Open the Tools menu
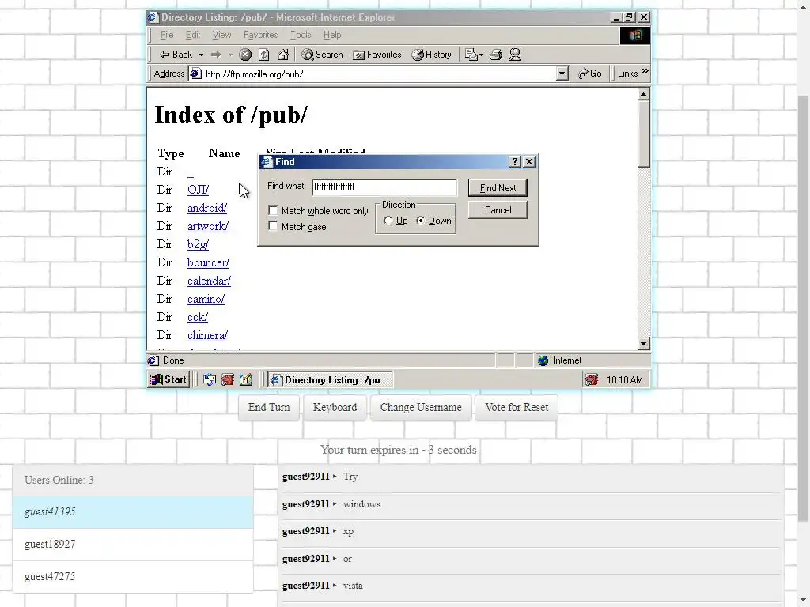Screen dimensions: 810x607 click(x=301, y=35)
